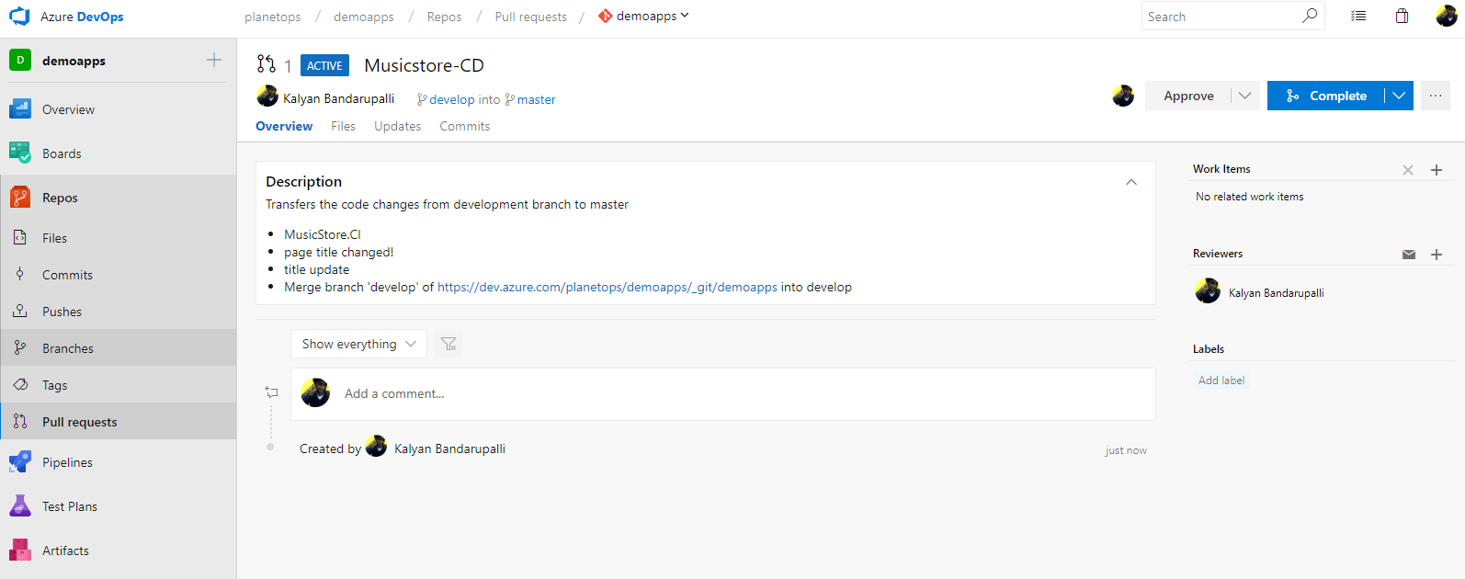Click the author name Kalyan Bandarupalli near title
Viewport: 1465px width, 579px height.
(x=338, y=98)
